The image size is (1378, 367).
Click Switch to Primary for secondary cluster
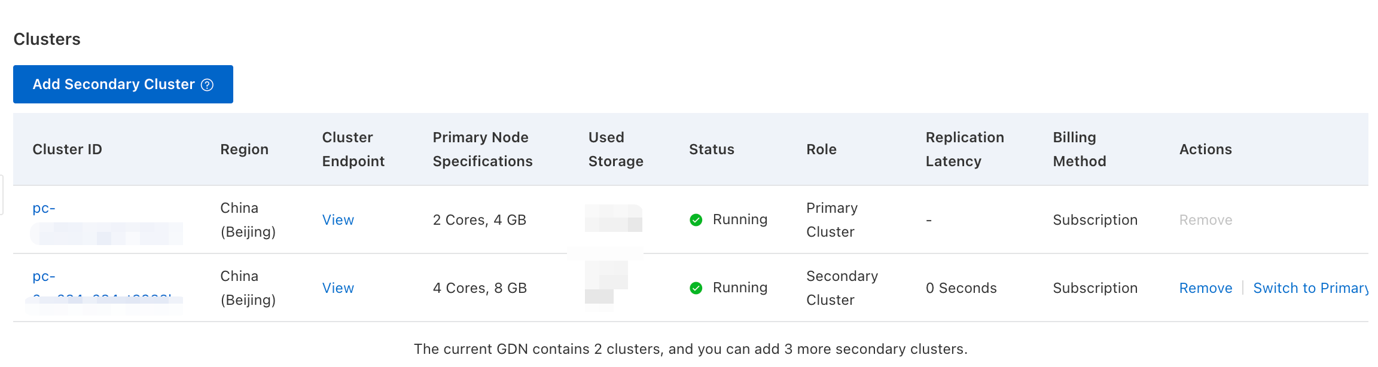(x=1310, y=288)
